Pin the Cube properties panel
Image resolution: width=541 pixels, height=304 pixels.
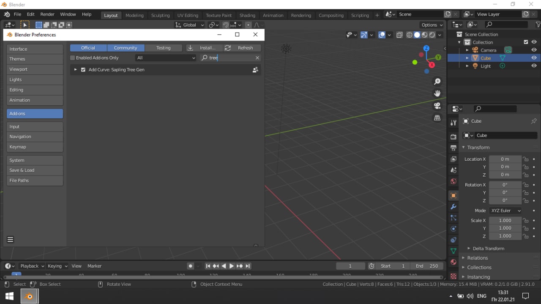point(534,121)
